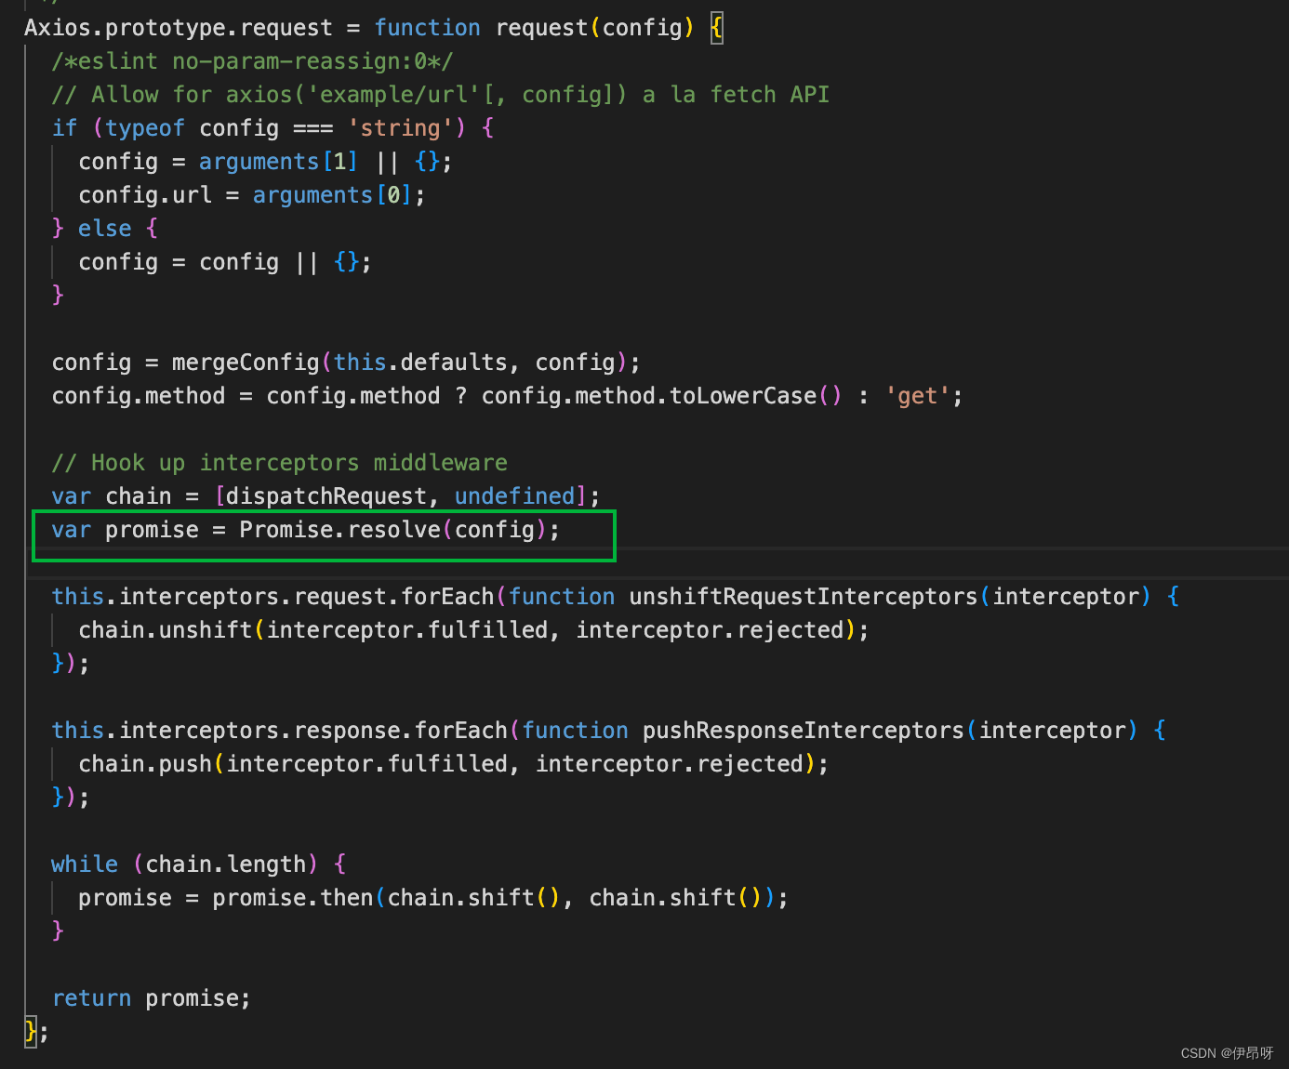
Task: Click the 'this.interceptors.response.forEach' expression
Action: tap(280, 731)
